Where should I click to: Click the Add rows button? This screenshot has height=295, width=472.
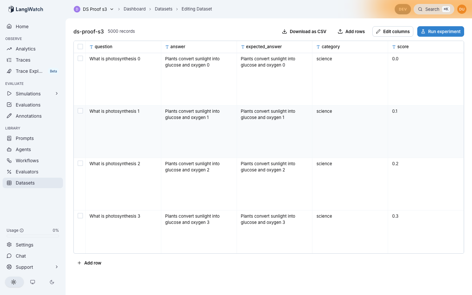[x=351, y=31]
